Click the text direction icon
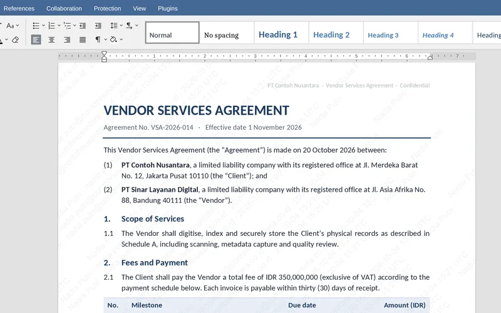 [129, 26]
